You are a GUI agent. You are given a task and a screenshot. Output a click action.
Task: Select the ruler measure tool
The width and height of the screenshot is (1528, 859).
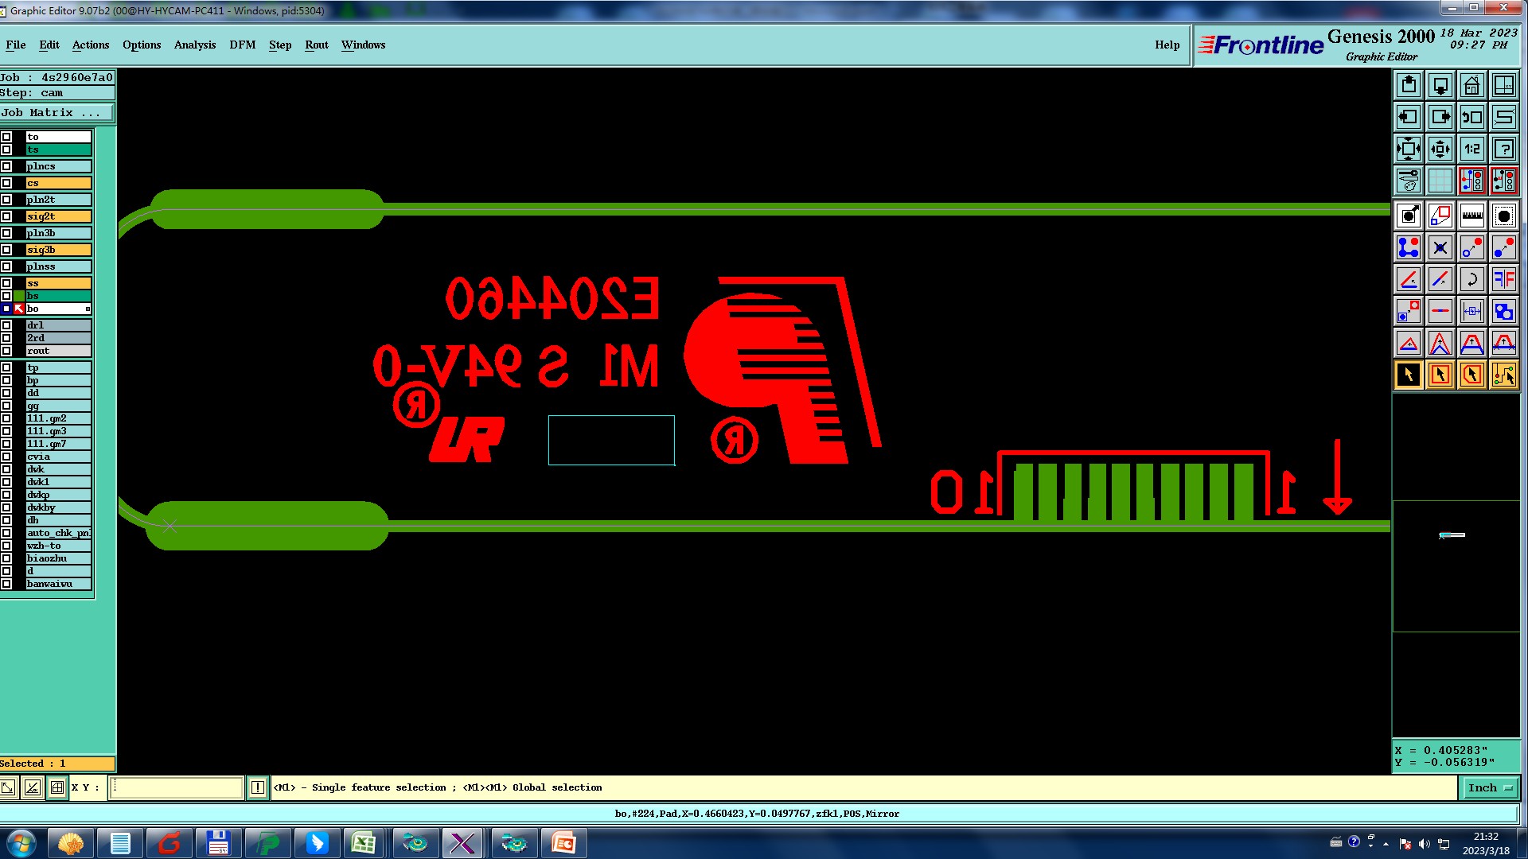coord(1471,216)
